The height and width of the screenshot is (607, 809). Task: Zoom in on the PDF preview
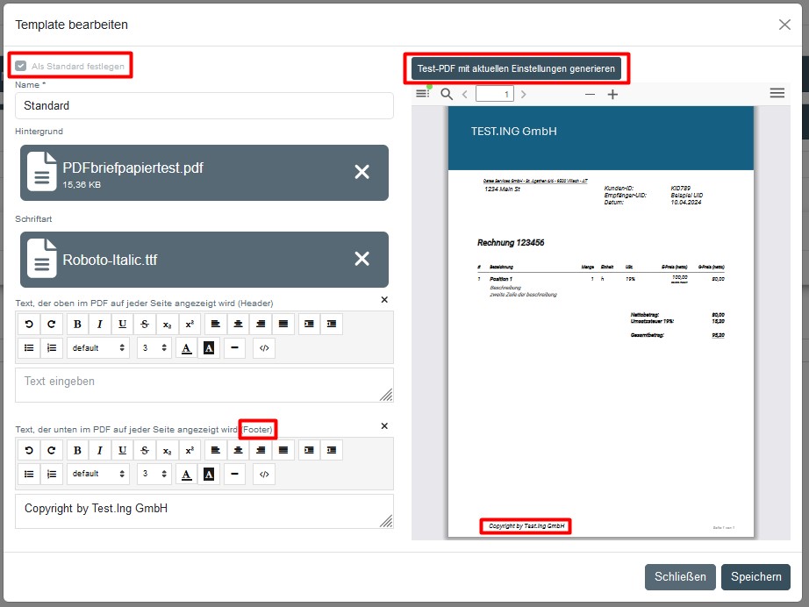(612, 94)
